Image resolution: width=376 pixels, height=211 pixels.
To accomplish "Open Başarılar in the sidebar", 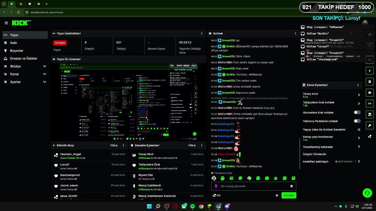I will pos(25,51).
